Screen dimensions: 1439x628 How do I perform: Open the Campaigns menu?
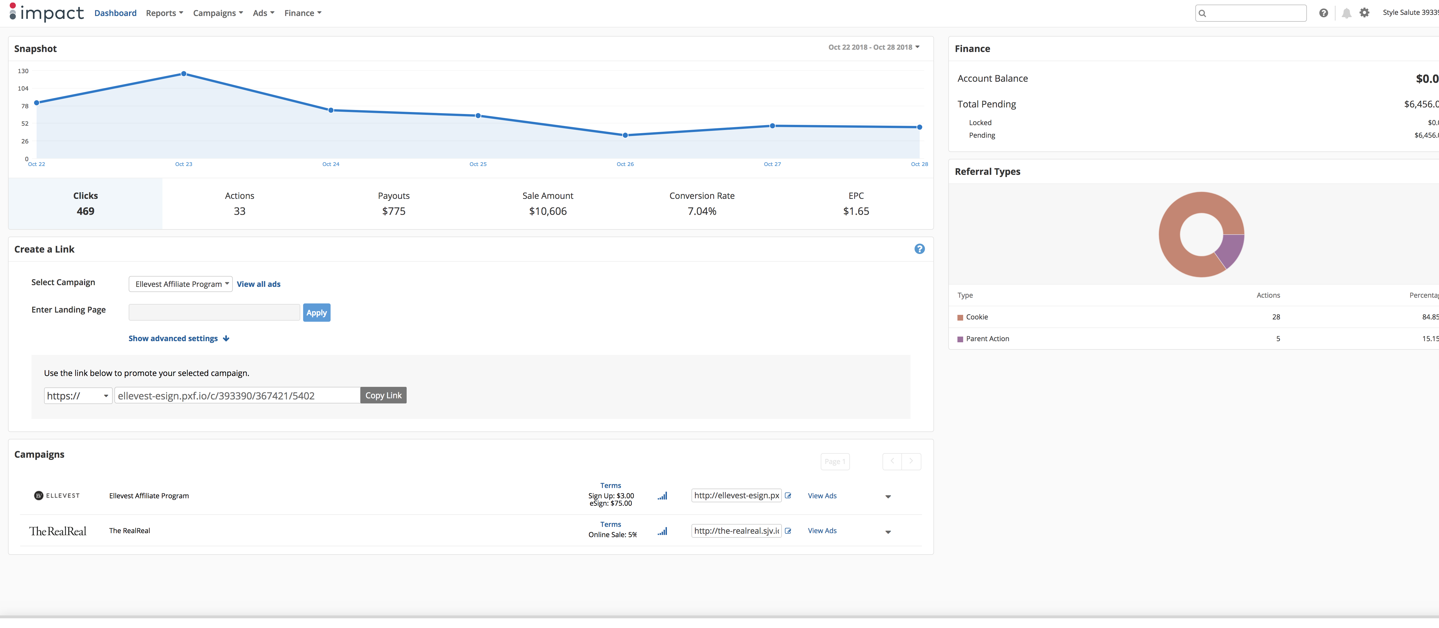point(218,13)
